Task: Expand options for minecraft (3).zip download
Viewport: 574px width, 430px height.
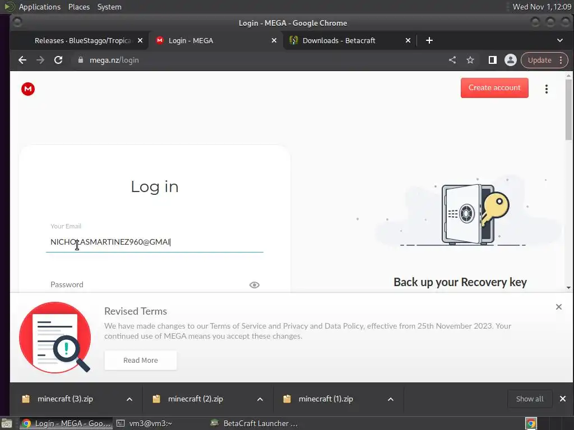Action: point(129,399)
